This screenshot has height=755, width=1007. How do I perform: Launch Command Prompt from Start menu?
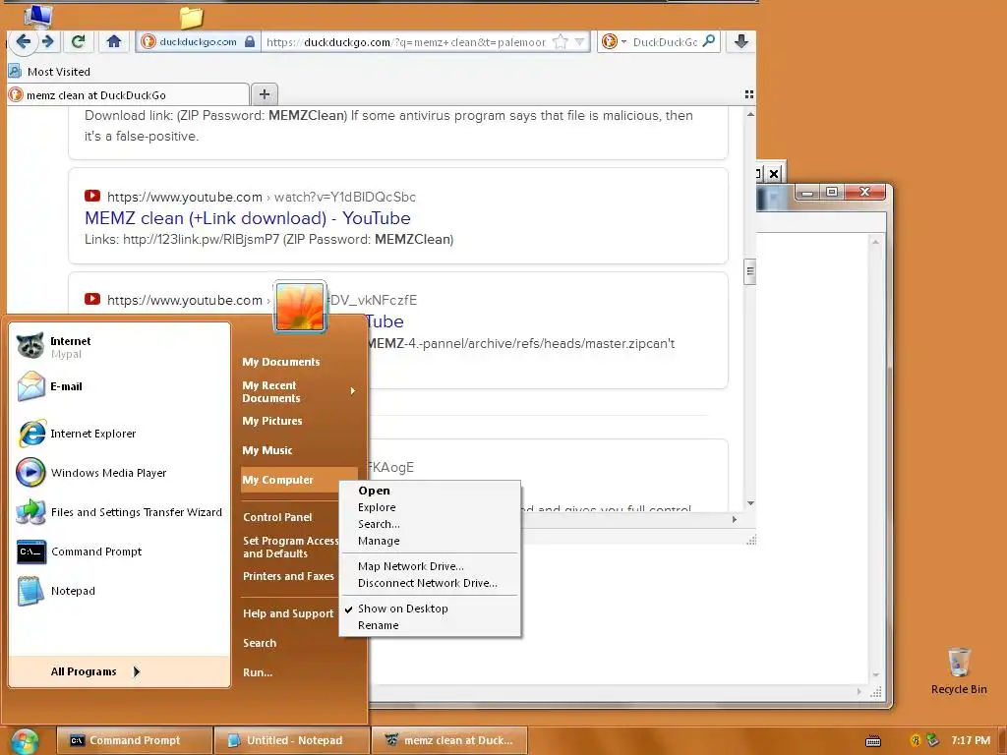(x=119, y=552)
